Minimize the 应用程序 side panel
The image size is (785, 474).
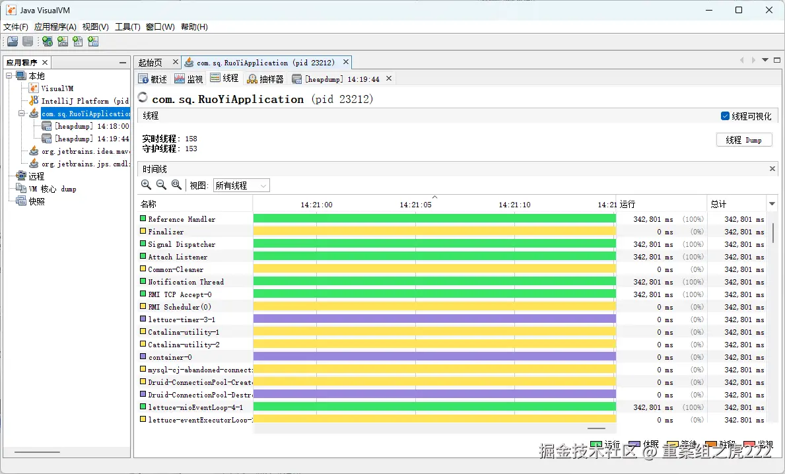click(123, 63)
